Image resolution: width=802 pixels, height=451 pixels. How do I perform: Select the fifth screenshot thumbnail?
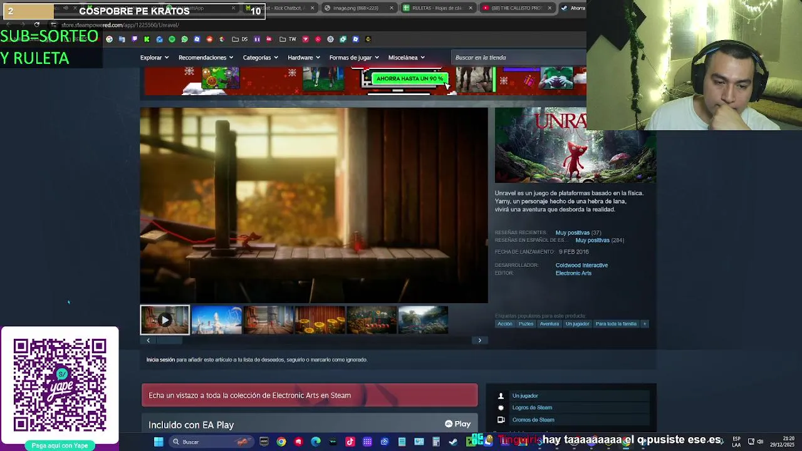click(x=372, y=320)
